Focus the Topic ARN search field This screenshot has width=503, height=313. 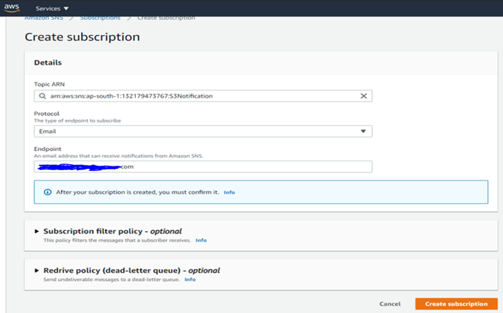203,96
